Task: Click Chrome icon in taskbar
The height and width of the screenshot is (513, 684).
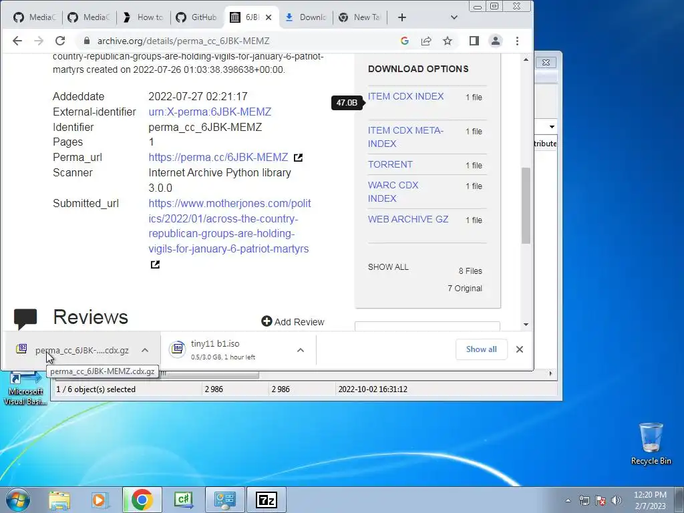Action: (142, 500)
